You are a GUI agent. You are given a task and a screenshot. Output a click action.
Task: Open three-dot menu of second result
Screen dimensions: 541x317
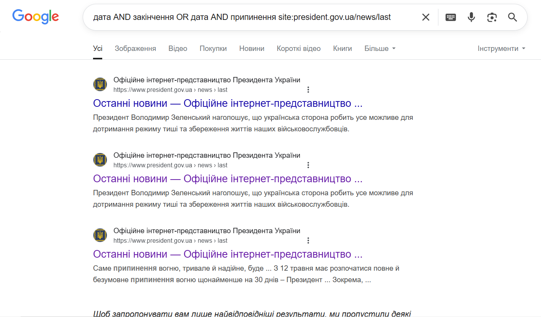[308, 165]
